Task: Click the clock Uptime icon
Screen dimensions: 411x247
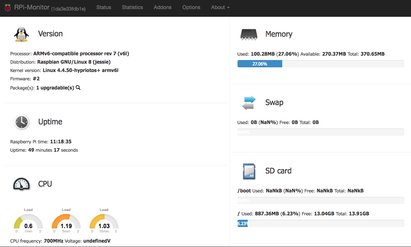Action: [21, 122]
